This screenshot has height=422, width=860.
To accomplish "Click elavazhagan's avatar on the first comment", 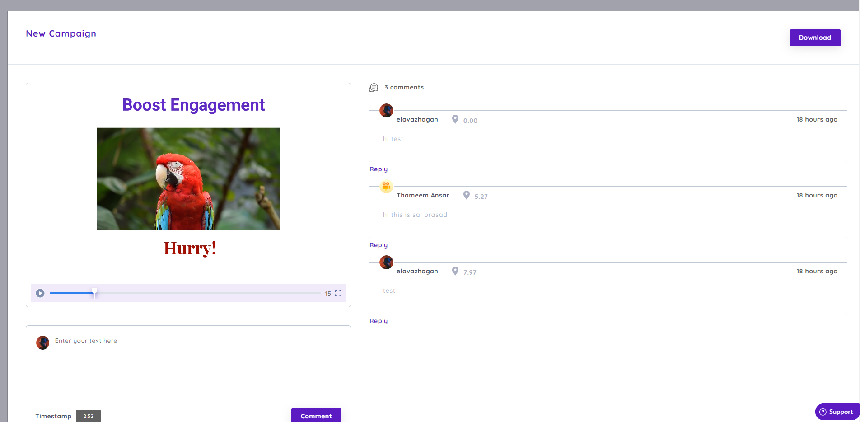I will 386,110.
